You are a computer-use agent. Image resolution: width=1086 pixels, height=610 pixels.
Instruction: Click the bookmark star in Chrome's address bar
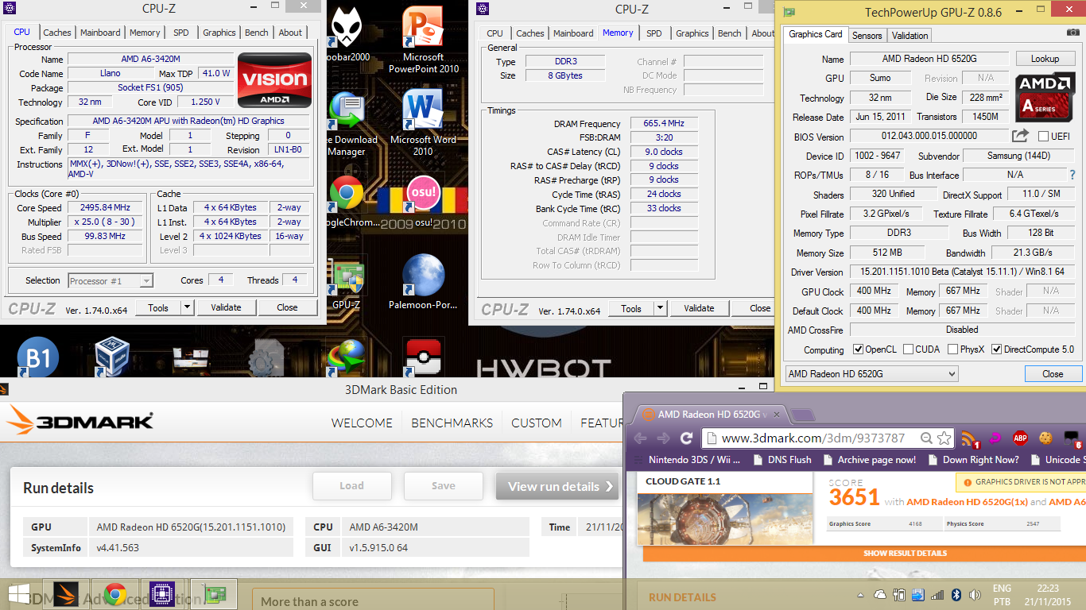click(x=944, y=438)
